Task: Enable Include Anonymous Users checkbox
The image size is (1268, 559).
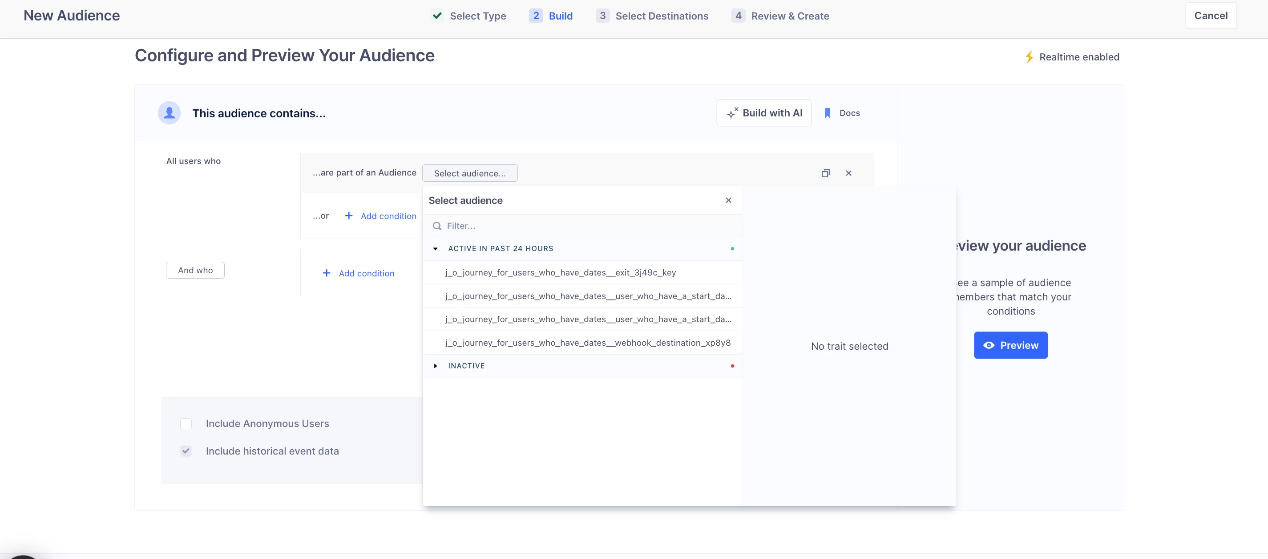Action: pos(186,423)
